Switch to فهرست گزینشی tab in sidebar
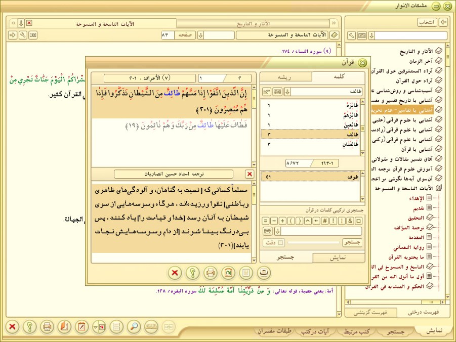 coord(370,312)
